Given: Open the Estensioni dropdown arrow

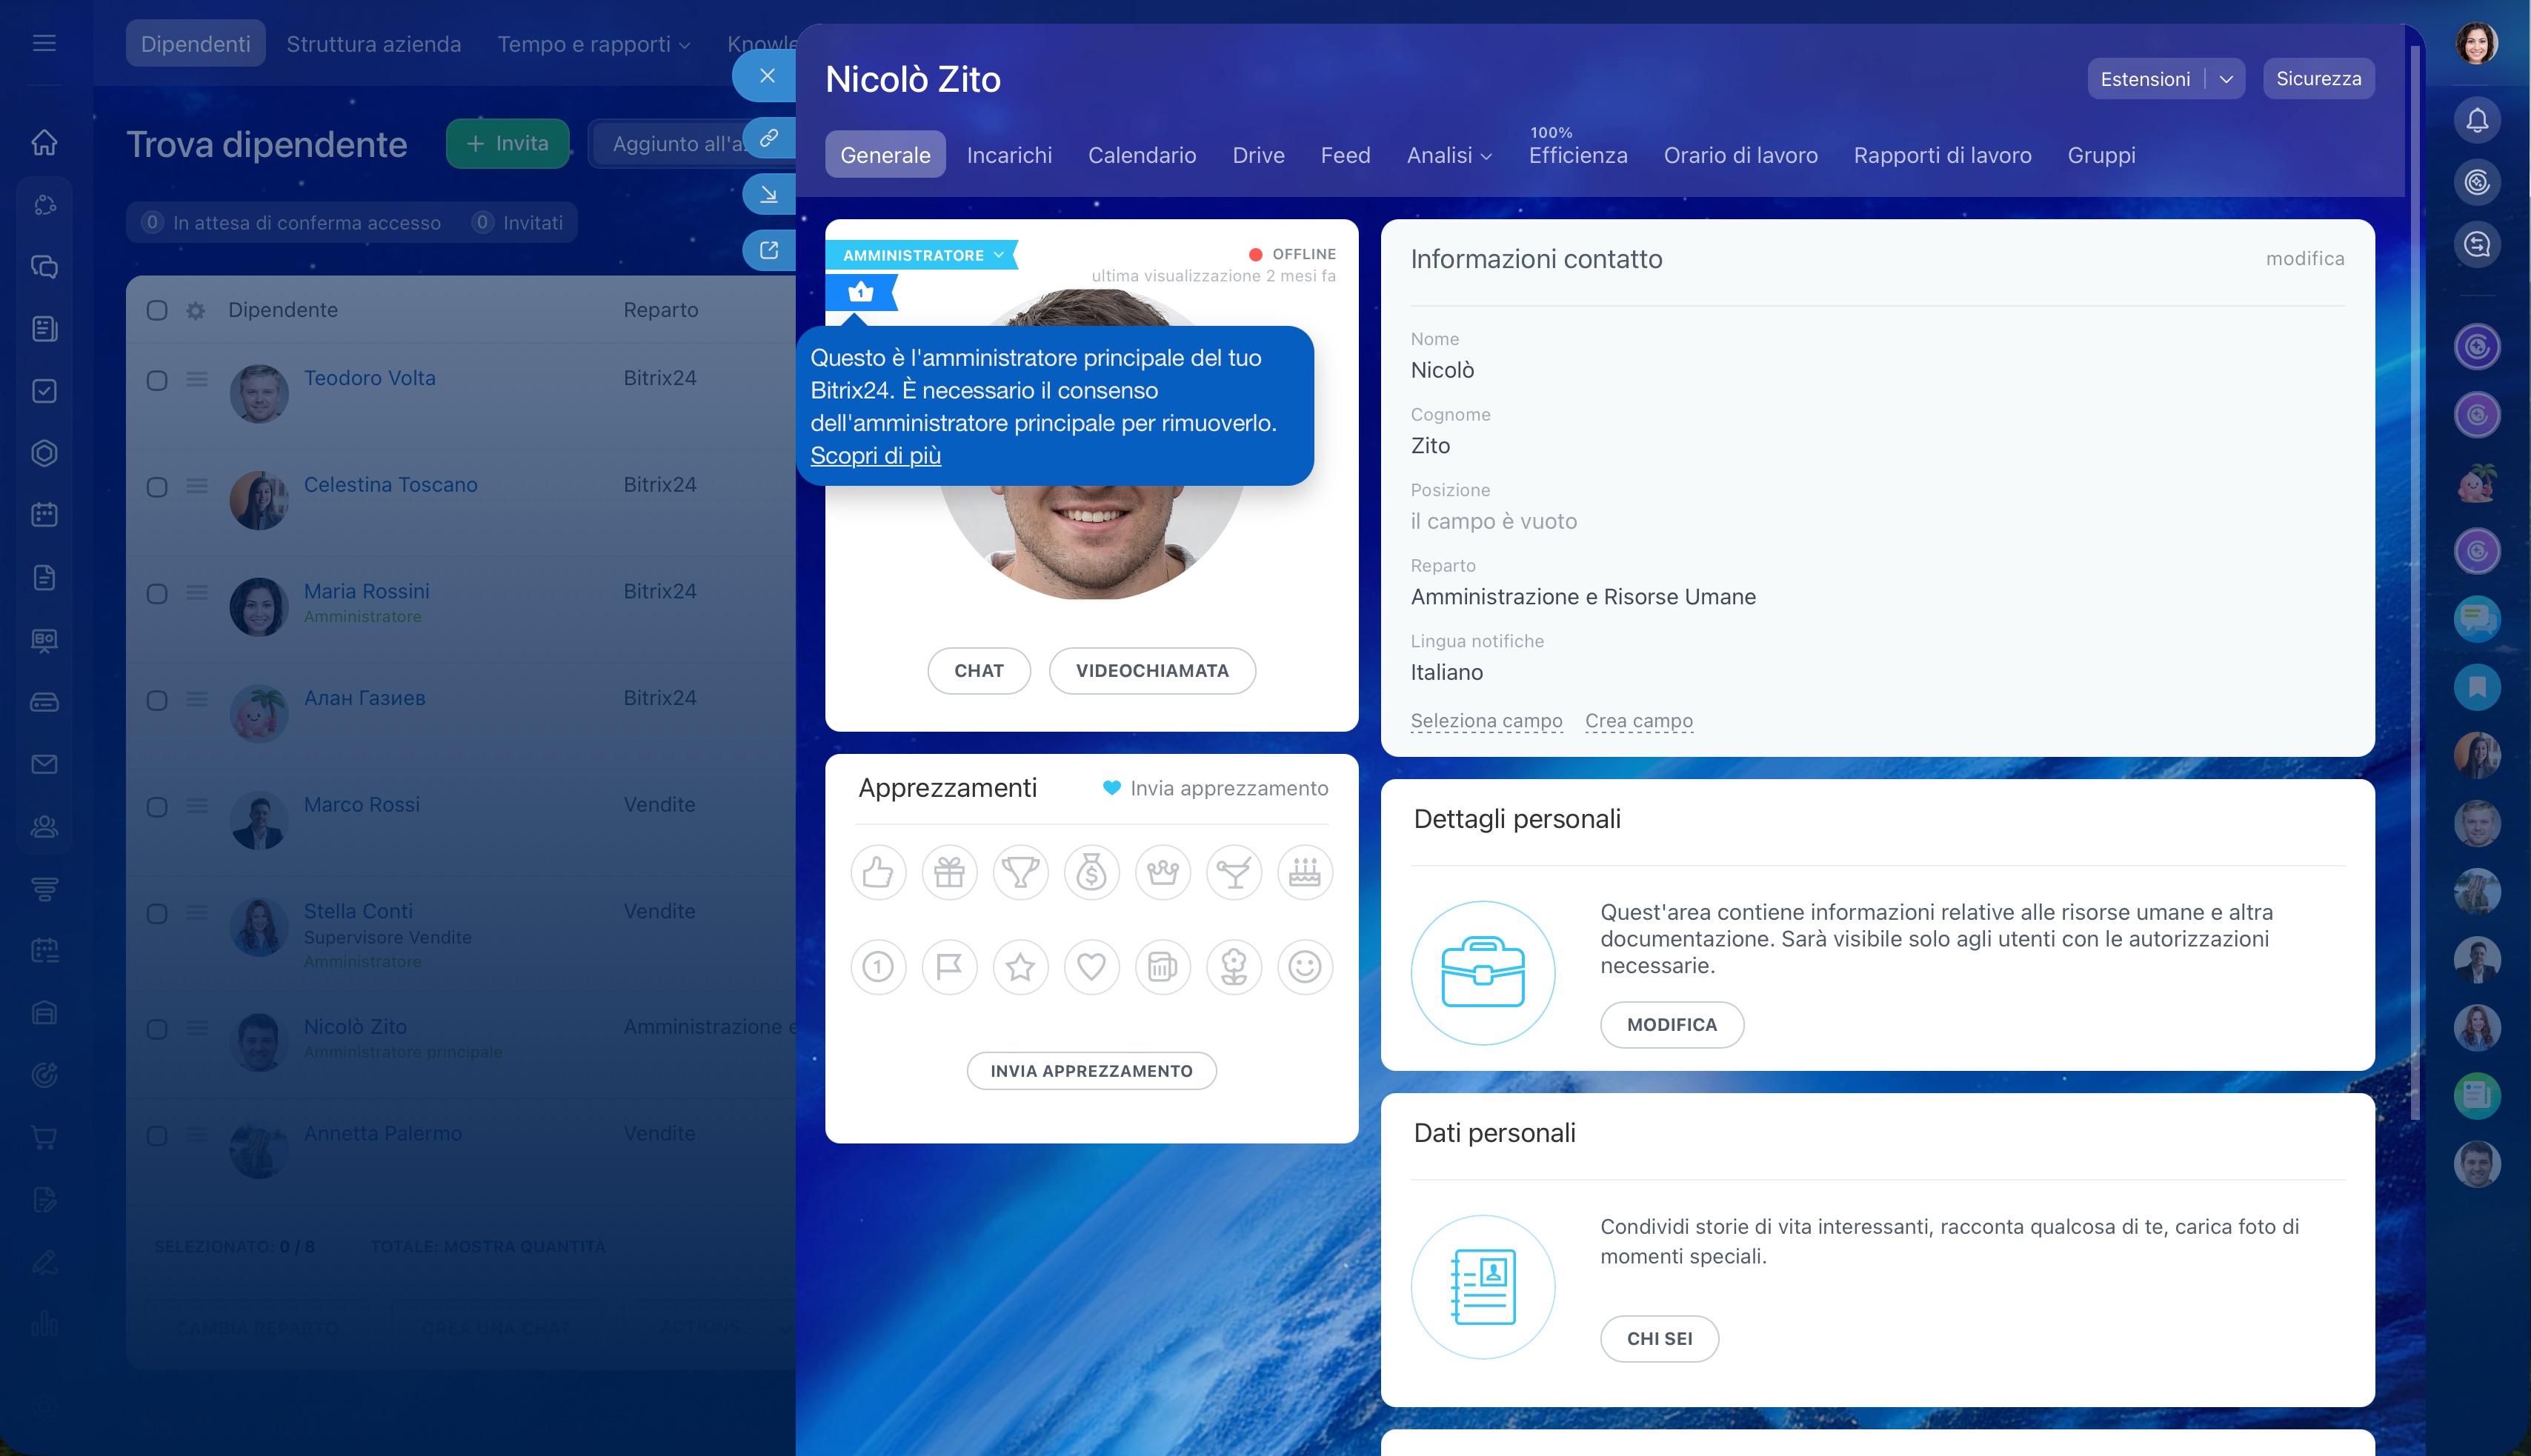Looking at the screenshot, I should click(2225, 79).
